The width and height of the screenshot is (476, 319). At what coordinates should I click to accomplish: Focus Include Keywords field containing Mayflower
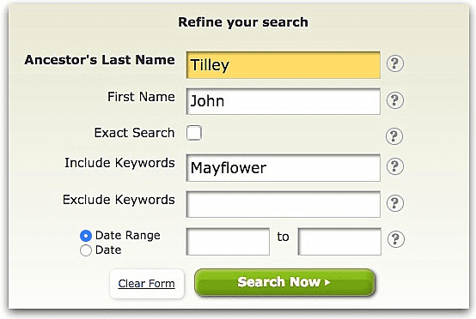284,168
